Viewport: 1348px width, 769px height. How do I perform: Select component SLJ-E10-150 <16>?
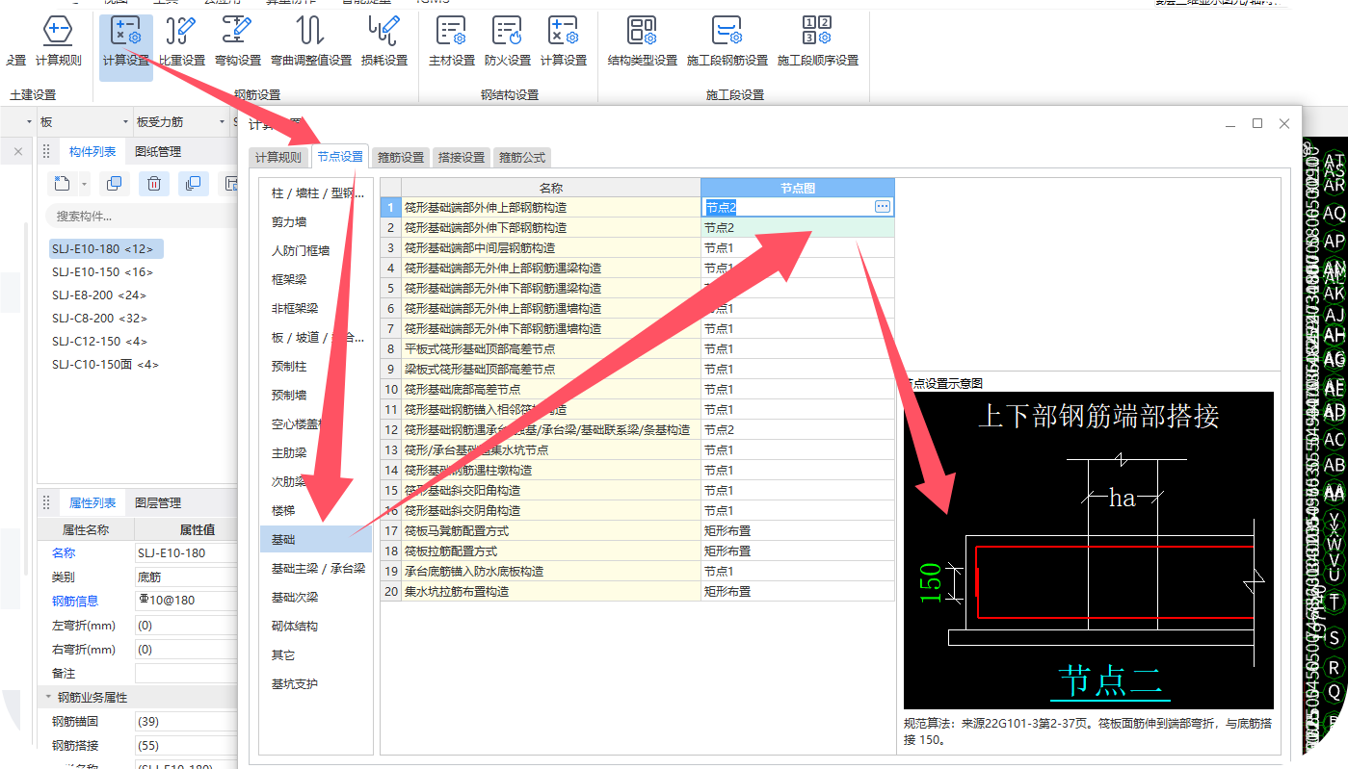tap(102, 272)
